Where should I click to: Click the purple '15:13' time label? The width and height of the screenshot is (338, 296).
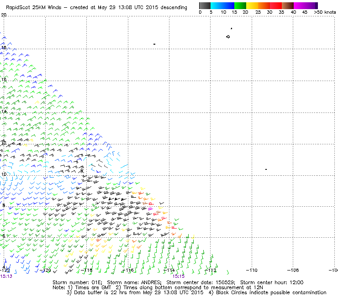6,276
